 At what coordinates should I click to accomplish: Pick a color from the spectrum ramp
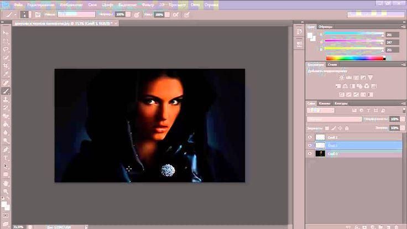pos(356,58)
